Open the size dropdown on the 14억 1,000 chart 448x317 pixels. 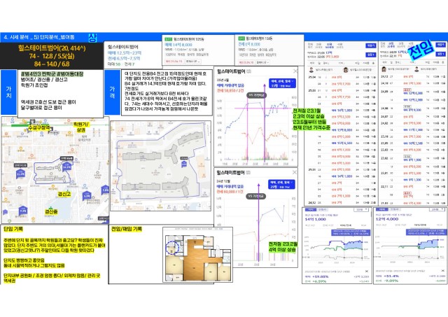(x=361, y=210)
